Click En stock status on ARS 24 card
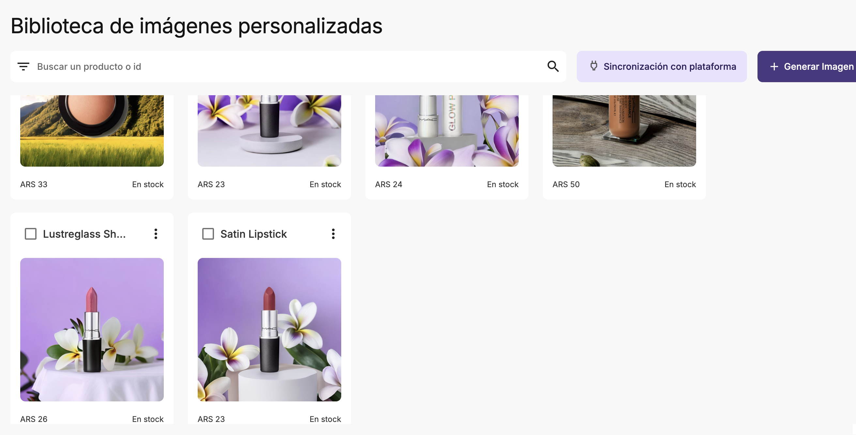The width and height of the screenshot is (856, 435). [503, 184]
